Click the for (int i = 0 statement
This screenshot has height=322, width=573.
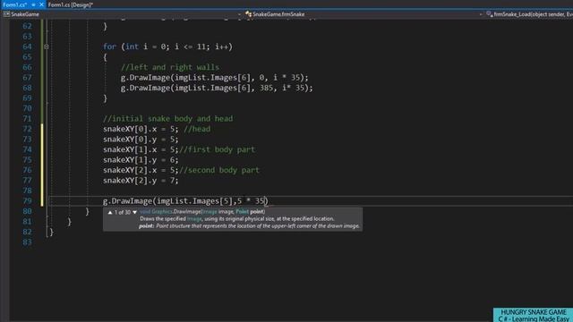[167, 47]
